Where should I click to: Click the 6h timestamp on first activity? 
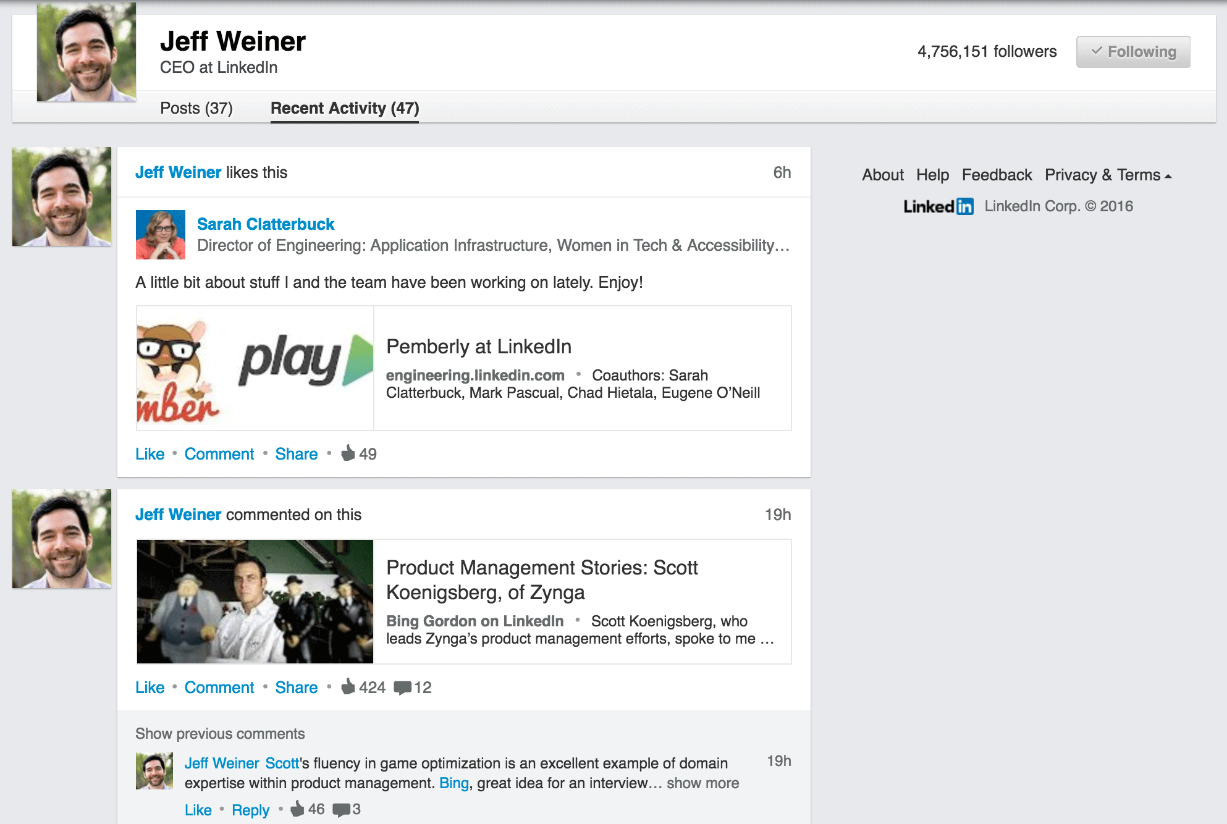coord(782,172)
